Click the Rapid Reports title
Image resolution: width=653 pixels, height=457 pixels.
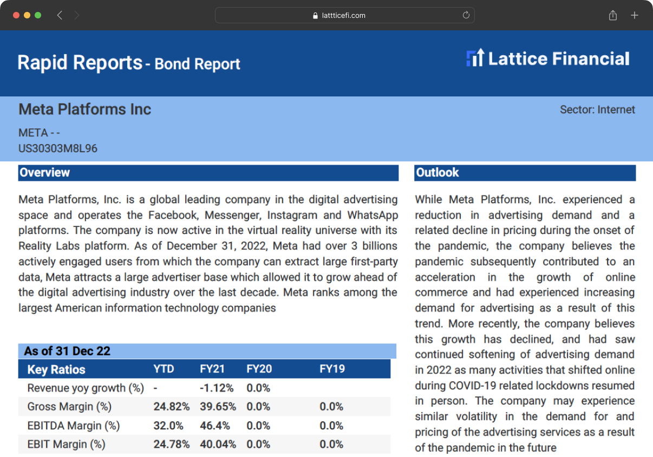click(x=80, y=63)
